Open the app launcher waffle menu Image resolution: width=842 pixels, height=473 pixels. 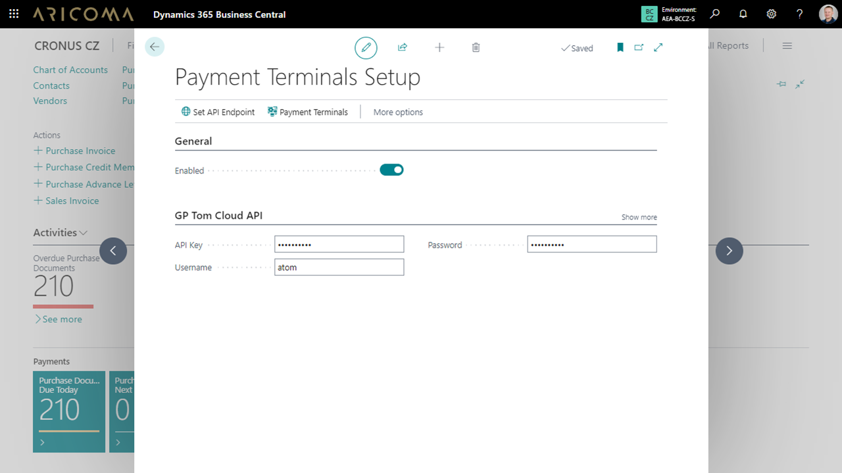pos(14,14)
